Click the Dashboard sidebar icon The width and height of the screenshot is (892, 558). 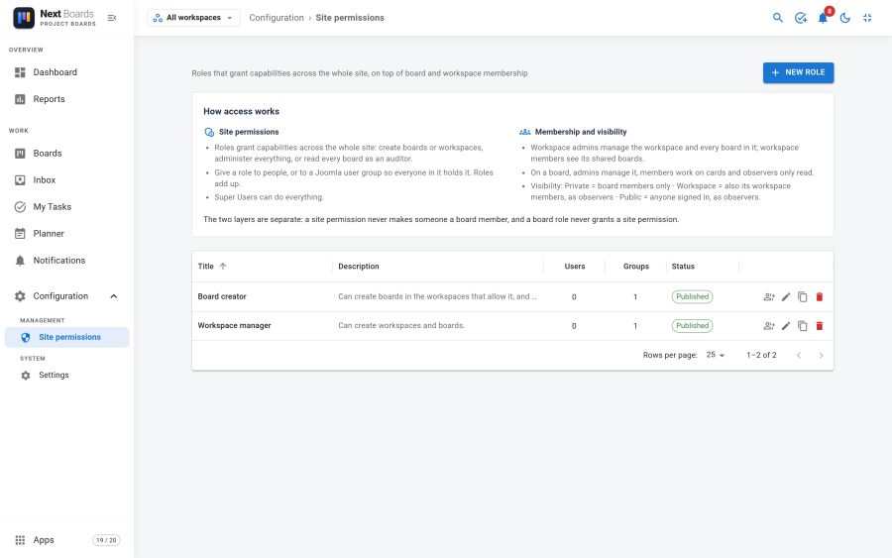(20, 72)
